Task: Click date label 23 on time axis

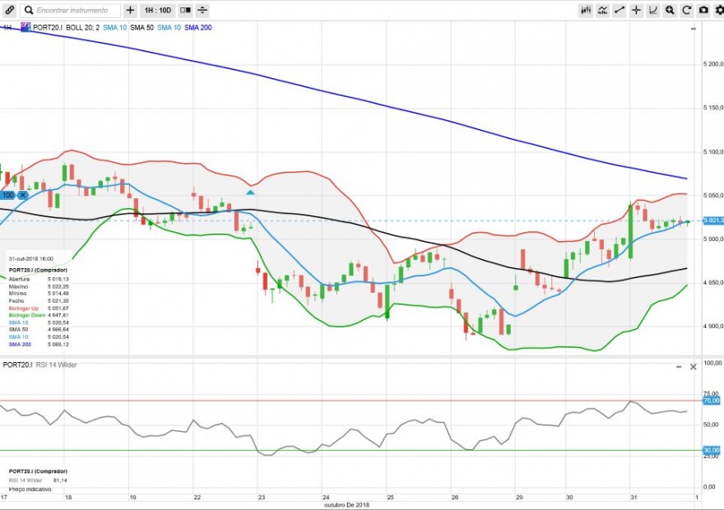Action: tap(262, 498)
